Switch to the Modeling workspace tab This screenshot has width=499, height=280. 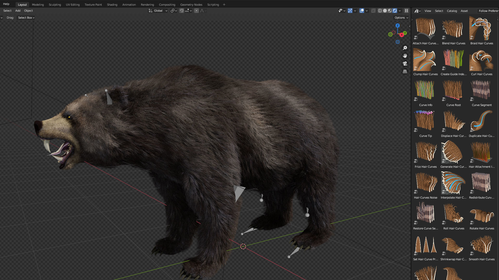pos(38,4)
